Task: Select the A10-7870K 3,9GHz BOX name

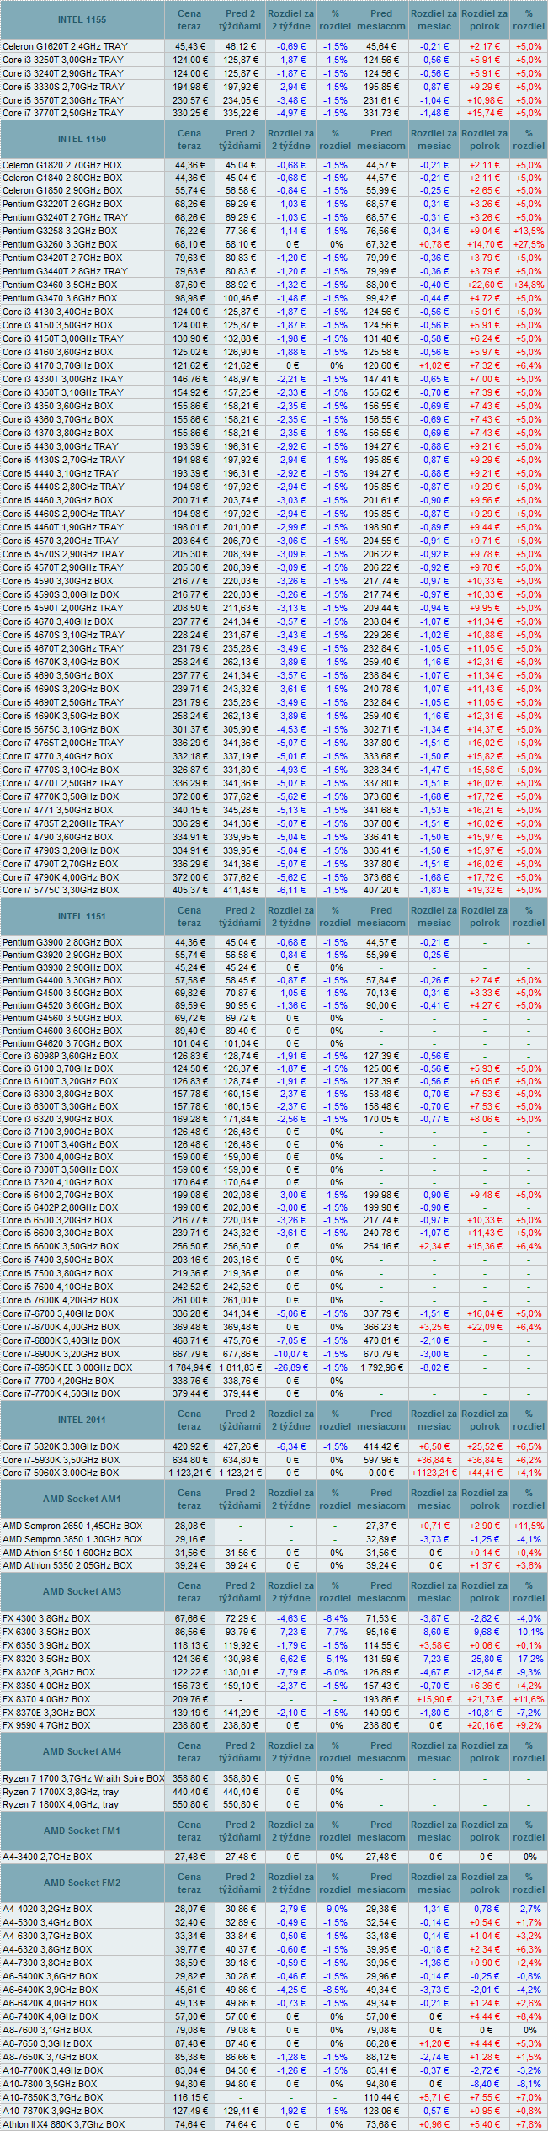Action: [52, 2111]
